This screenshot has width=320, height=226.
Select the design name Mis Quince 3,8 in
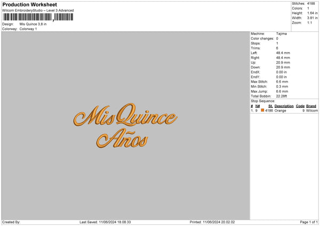point(33,24)
